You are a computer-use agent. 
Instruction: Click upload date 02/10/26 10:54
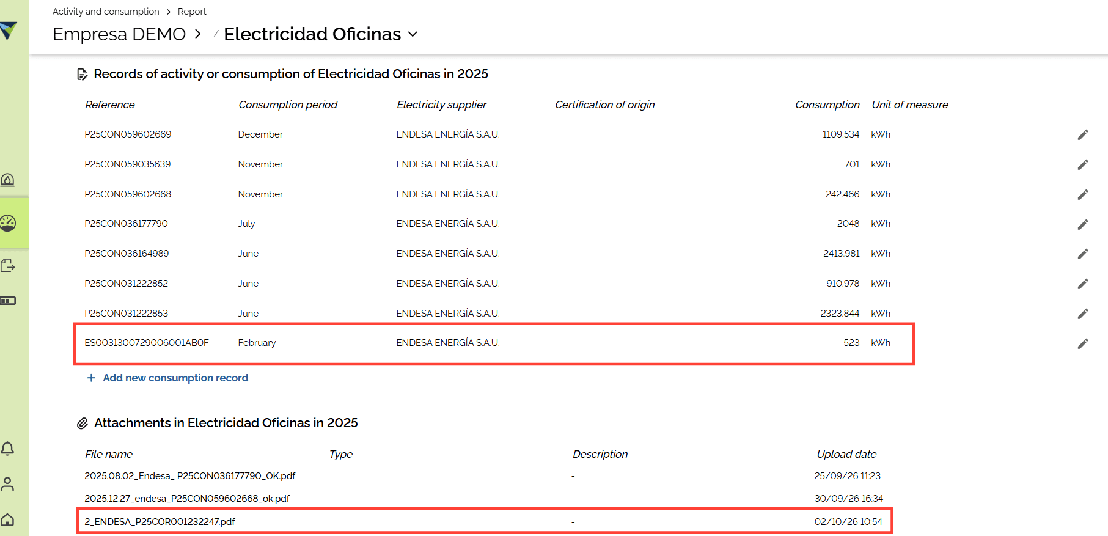pos(848,522)
